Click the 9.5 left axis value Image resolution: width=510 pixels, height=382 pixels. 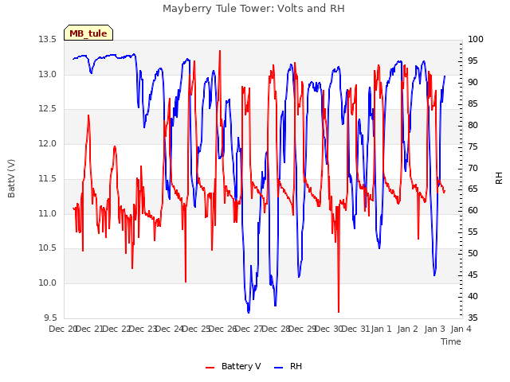[x=50, y=318]
